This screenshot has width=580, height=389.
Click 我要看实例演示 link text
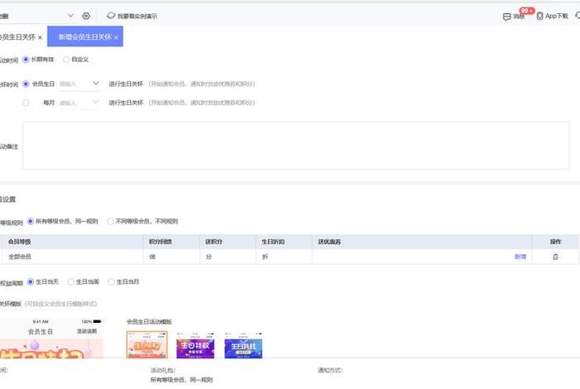click(138, 17)
